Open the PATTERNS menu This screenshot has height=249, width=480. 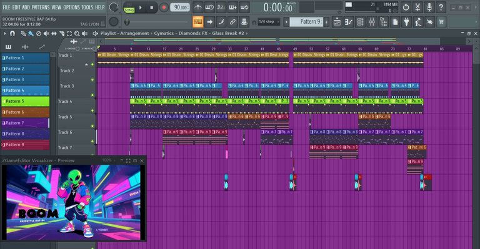41,7
